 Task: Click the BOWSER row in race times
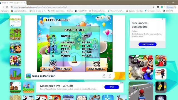(72, 42)
